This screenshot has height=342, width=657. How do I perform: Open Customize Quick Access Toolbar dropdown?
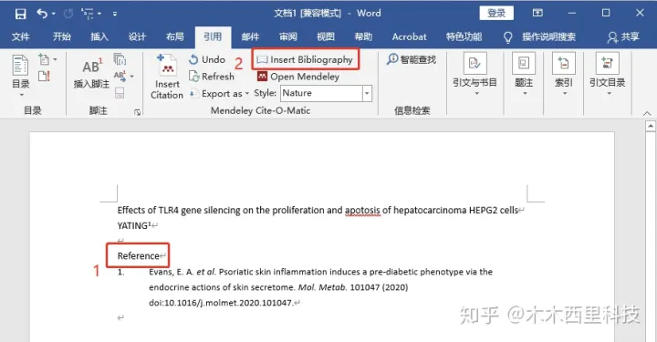click(115, 15)
